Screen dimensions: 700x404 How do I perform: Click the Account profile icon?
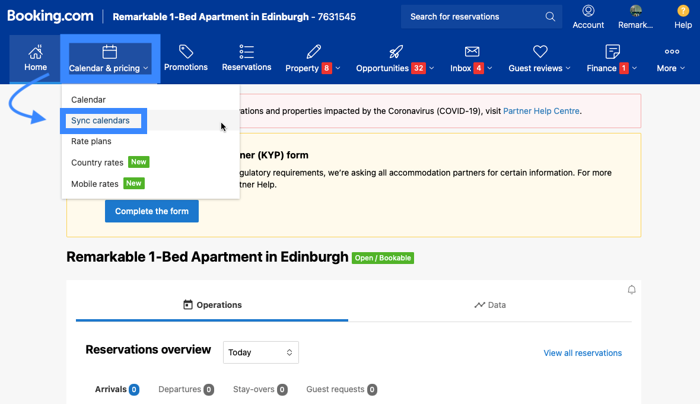(x=588, y=11)
